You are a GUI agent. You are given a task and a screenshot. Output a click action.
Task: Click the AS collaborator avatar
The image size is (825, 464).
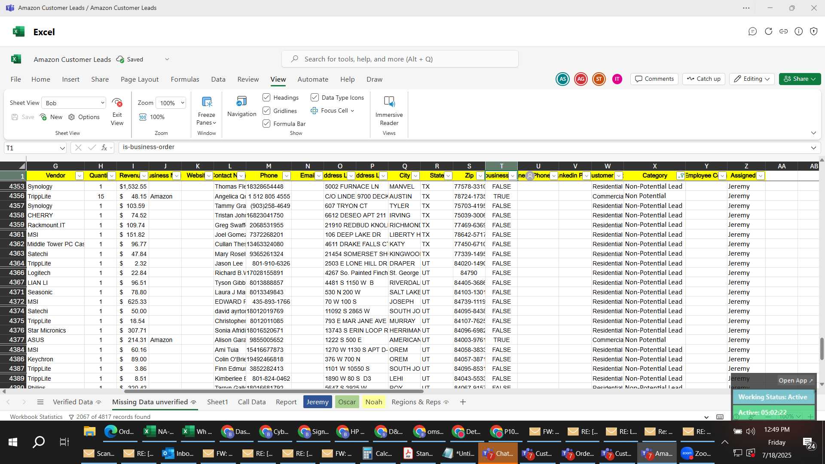coord(562,79)
